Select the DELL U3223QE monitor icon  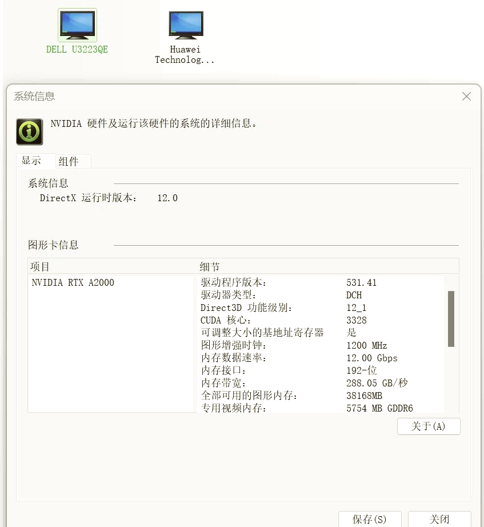[x=77, y=25]
